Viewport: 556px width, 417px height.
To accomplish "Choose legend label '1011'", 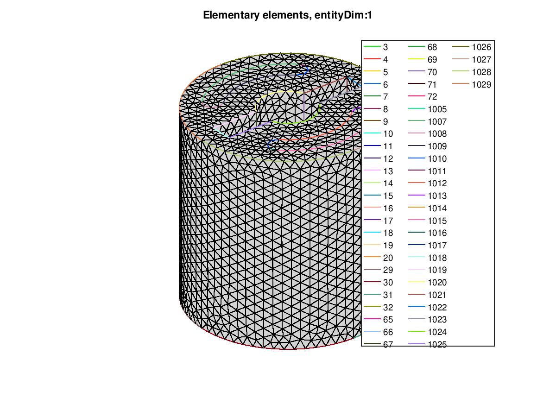I will coord(437,171).
